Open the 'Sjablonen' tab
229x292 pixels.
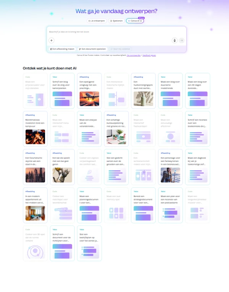click(116, 21)
